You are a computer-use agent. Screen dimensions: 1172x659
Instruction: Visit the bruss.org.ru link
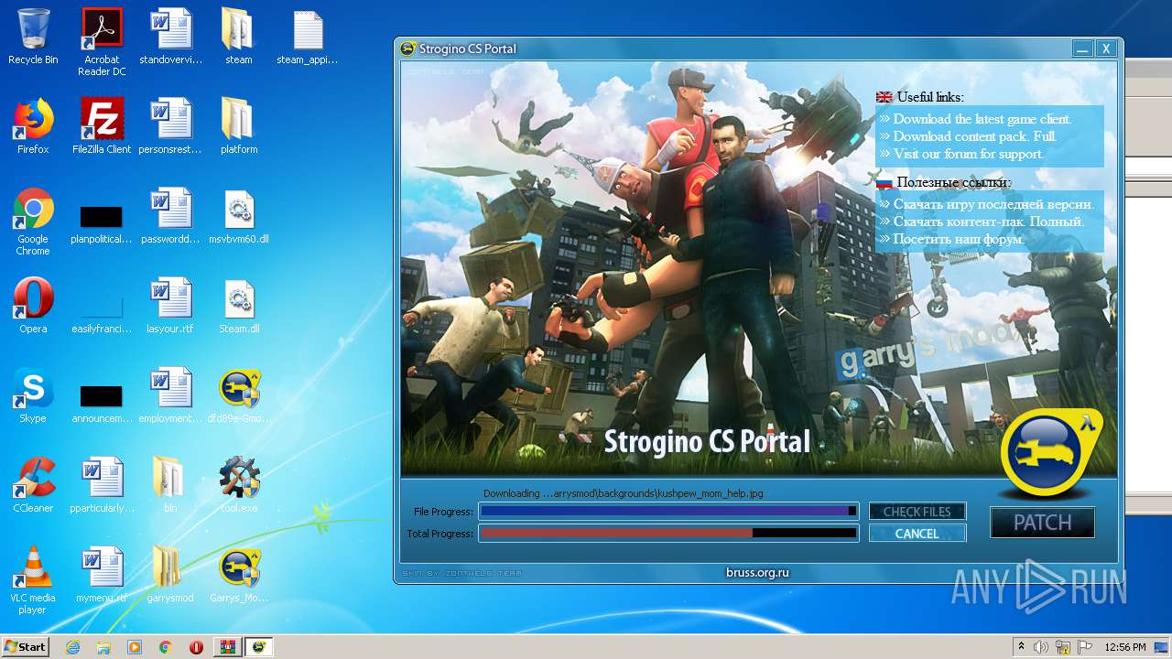(x=757, y=572)
